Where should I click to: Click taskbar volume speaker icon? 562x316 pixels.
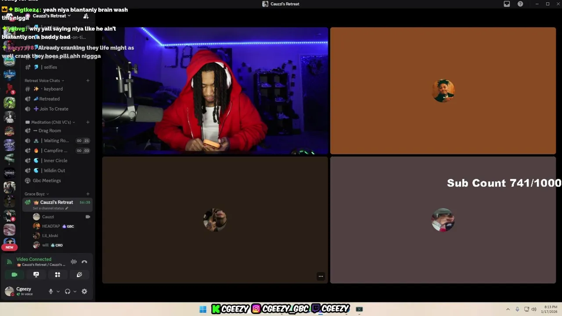(534, 309)
